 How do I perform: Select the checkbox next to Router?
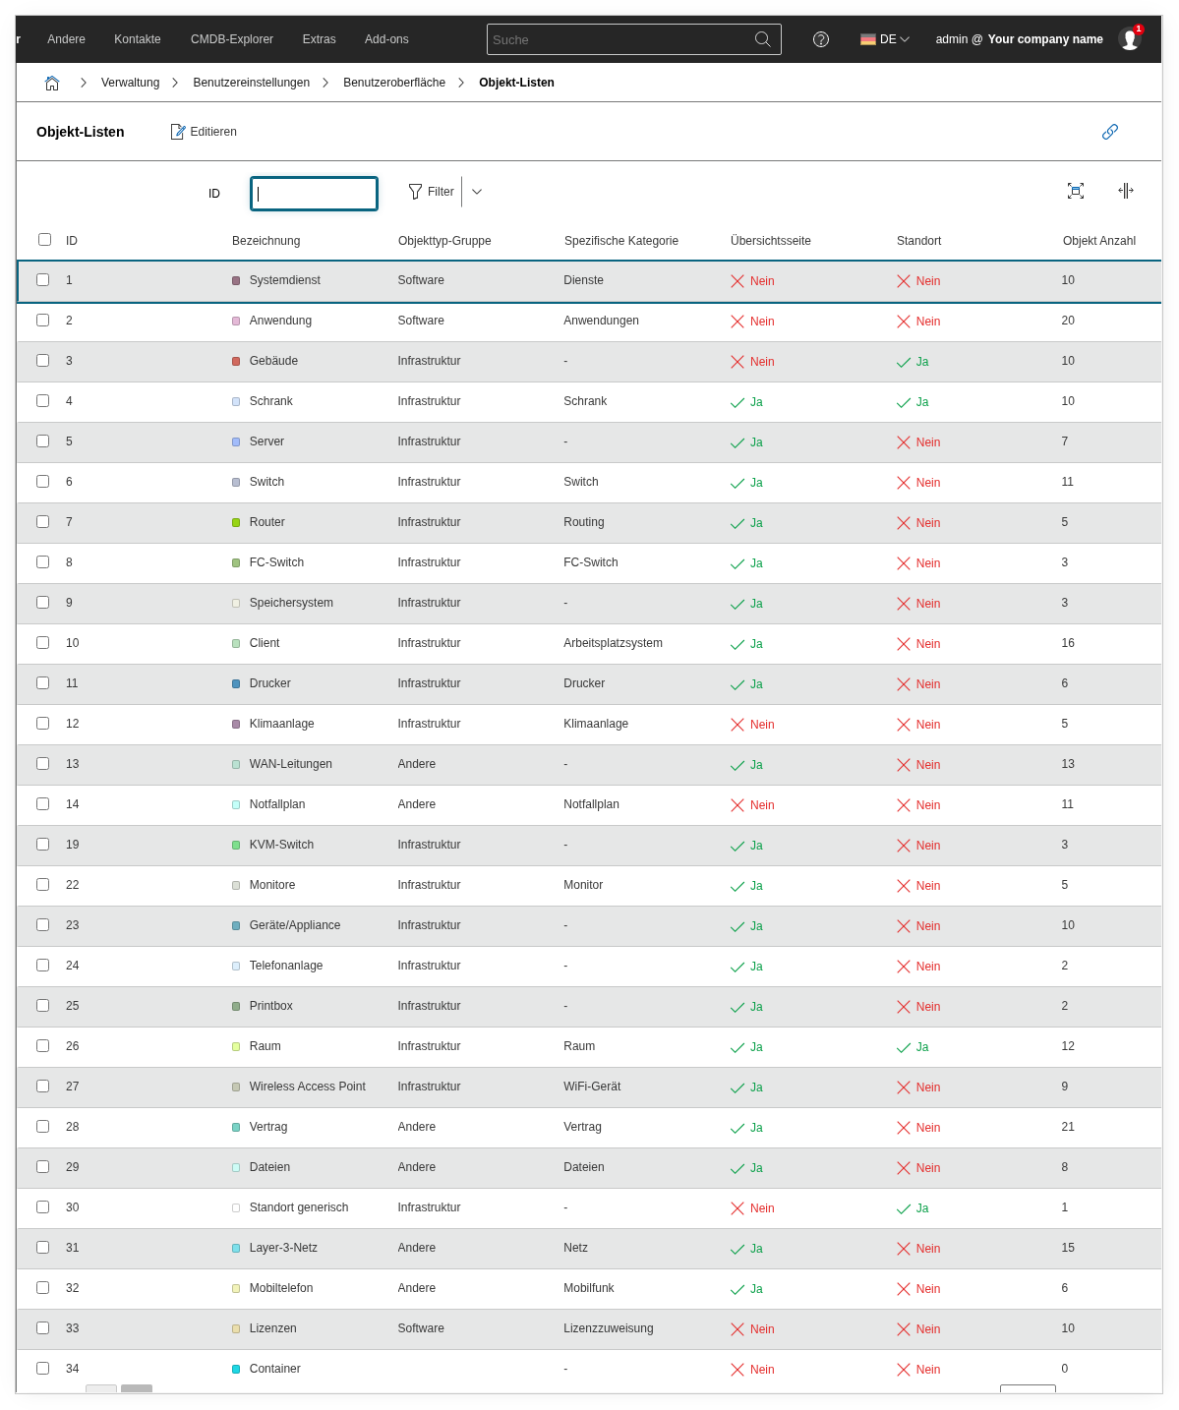coord(43,522)
